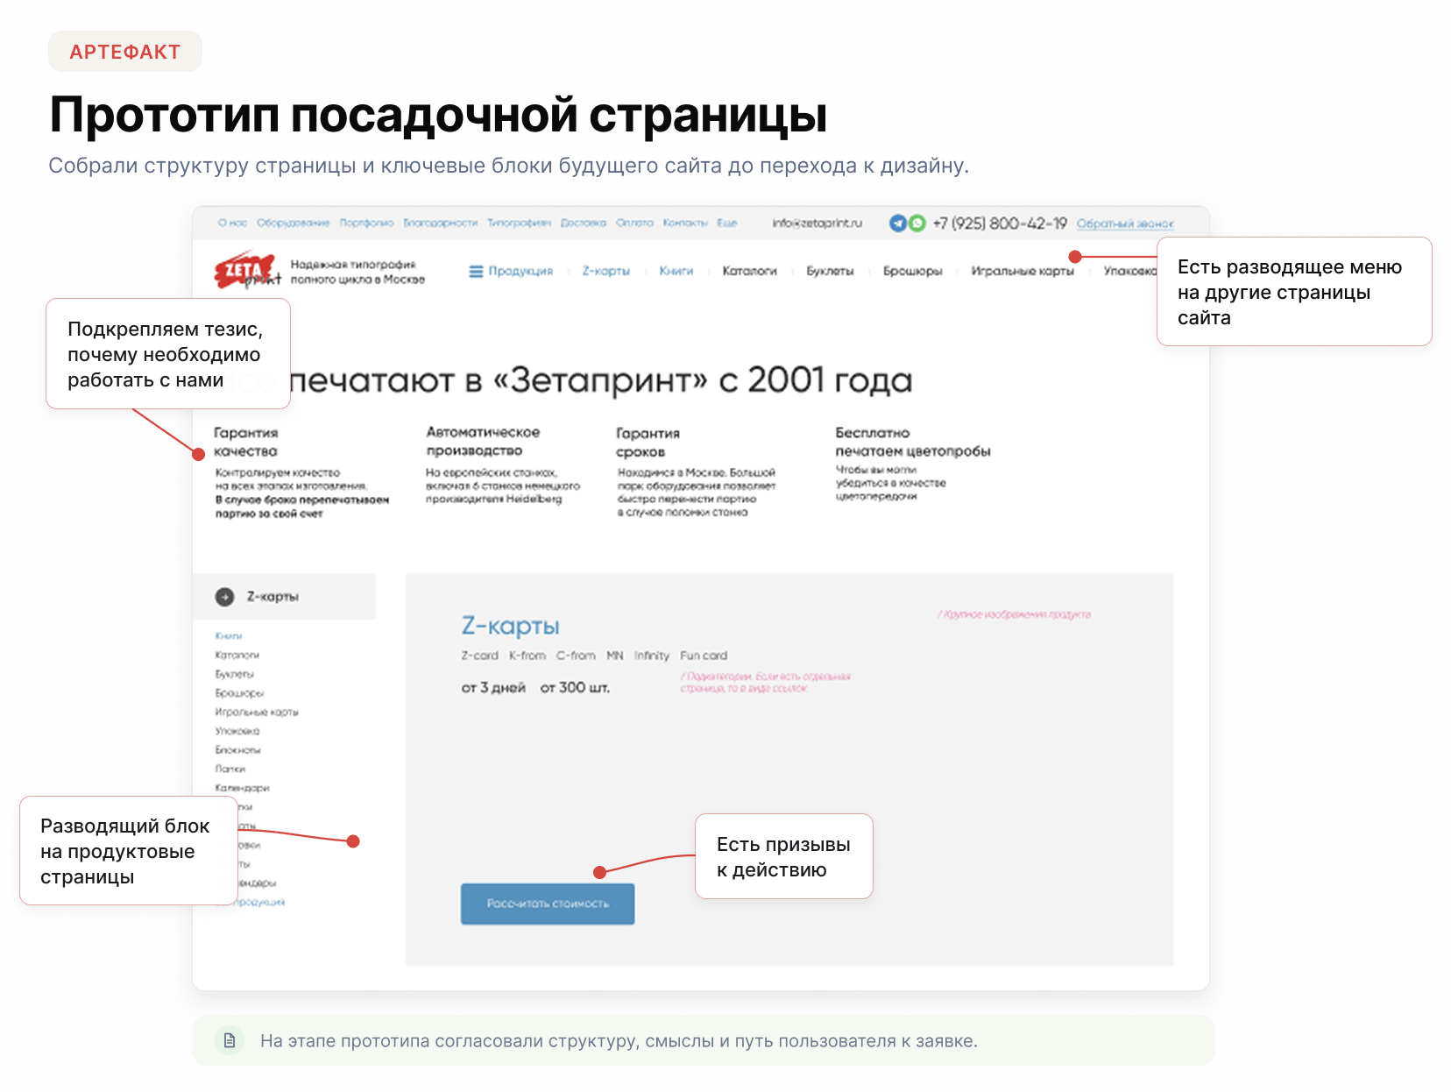Image resolution: width=1451 pixels, height=1092 pixels.
Task: Open the Оборудование top-bar link
Action: pyautogui.click(x=293, y=223)
